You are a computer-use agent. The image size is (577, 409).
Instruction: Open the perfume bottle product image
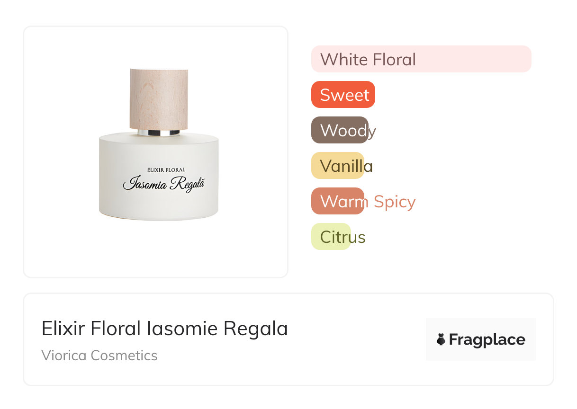coord(159,144)
